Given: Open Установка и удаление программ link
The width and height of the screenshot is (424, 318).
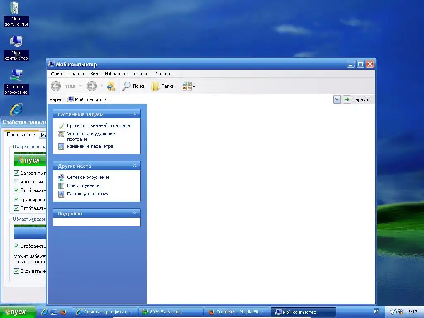Looking at the screenshot, I should [x=91, y=137].
